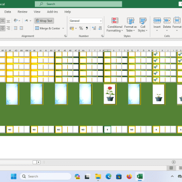The image size is (182, 182).
Task: Click the Decrease Decimal icon
Action: coord(100,28)
